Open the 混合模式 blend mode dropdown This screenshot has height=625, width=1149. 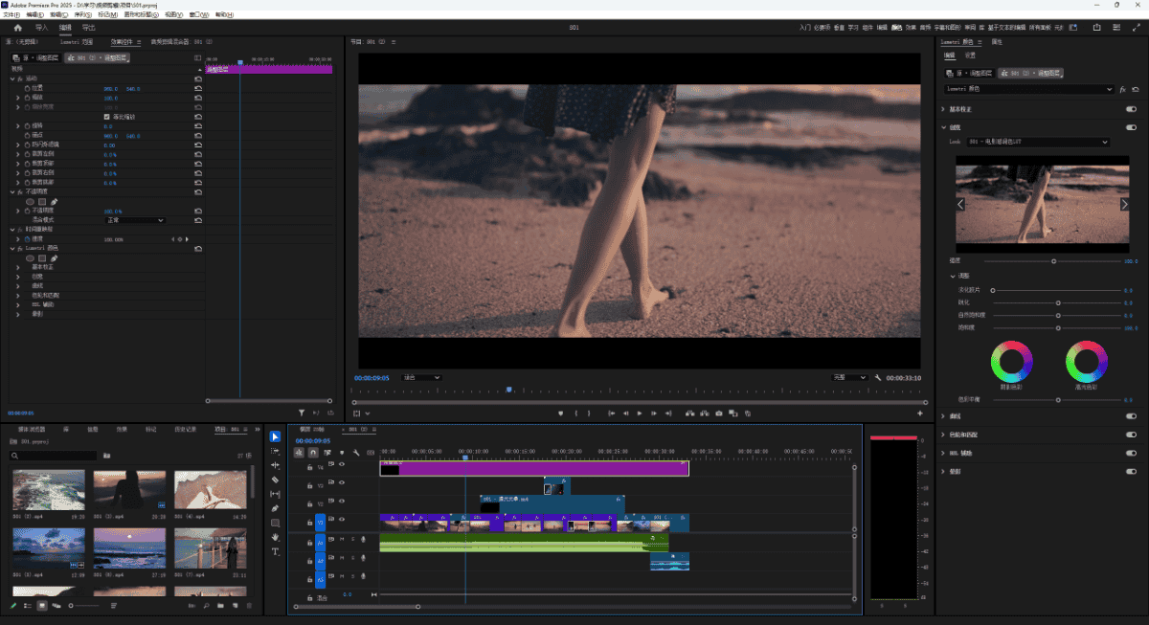[x=134, y=220]
